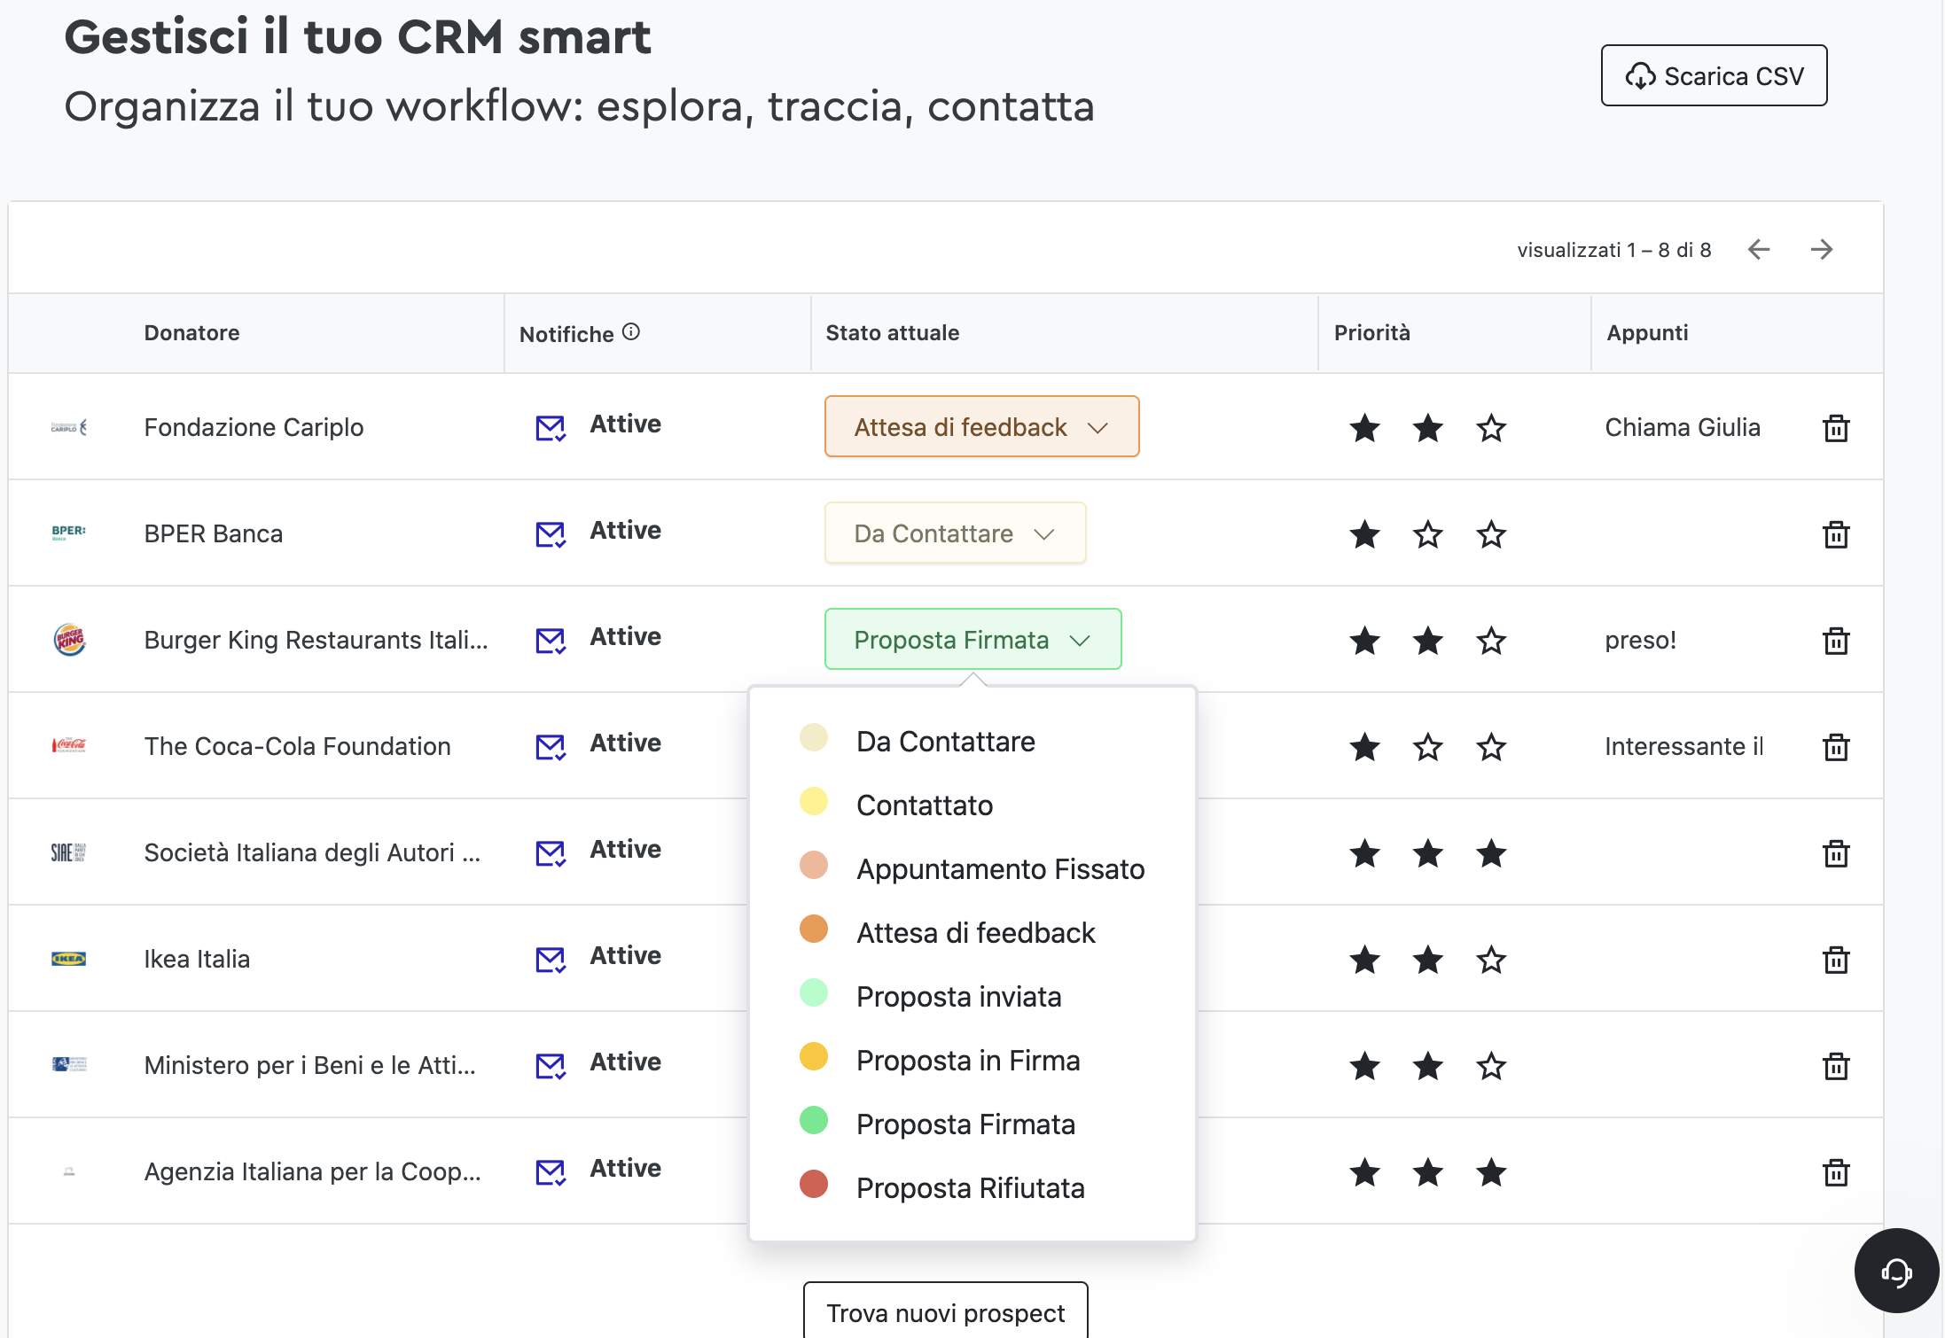
Task: Choose Proposta inviata from the status list
Action: (x=958, y=996)
